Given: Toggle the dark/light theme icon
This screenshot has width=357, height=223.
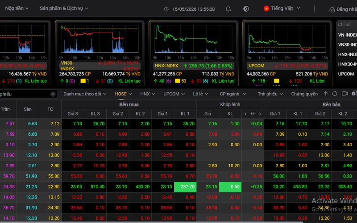Looking at the screenshot, I should [x=246, y=9].
